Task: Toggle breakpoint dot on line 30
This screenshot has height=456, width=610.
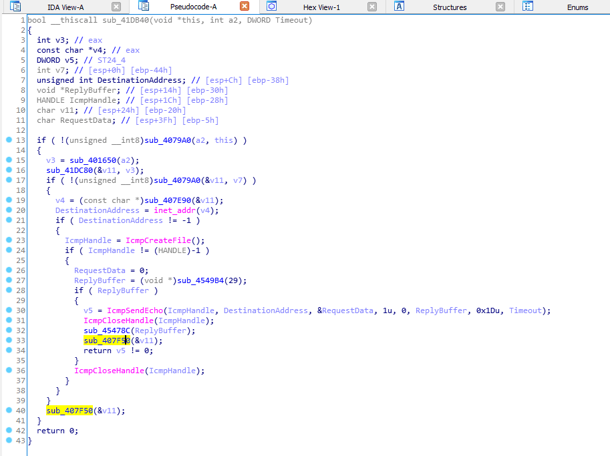Action: (x=9, y=310)
